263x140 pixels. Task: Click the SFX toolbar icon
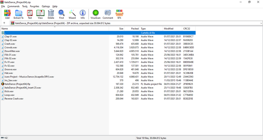(119, 13)
